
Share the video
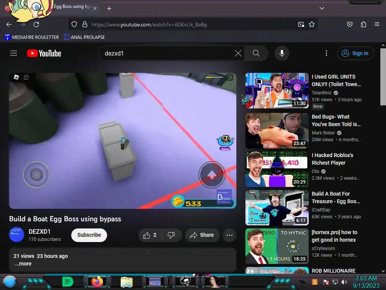click(x=202, y=235)
